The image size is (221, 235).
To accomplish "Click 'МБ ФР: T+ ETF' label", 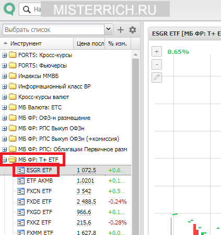I will pyautogui.click(x=38, y=160).
